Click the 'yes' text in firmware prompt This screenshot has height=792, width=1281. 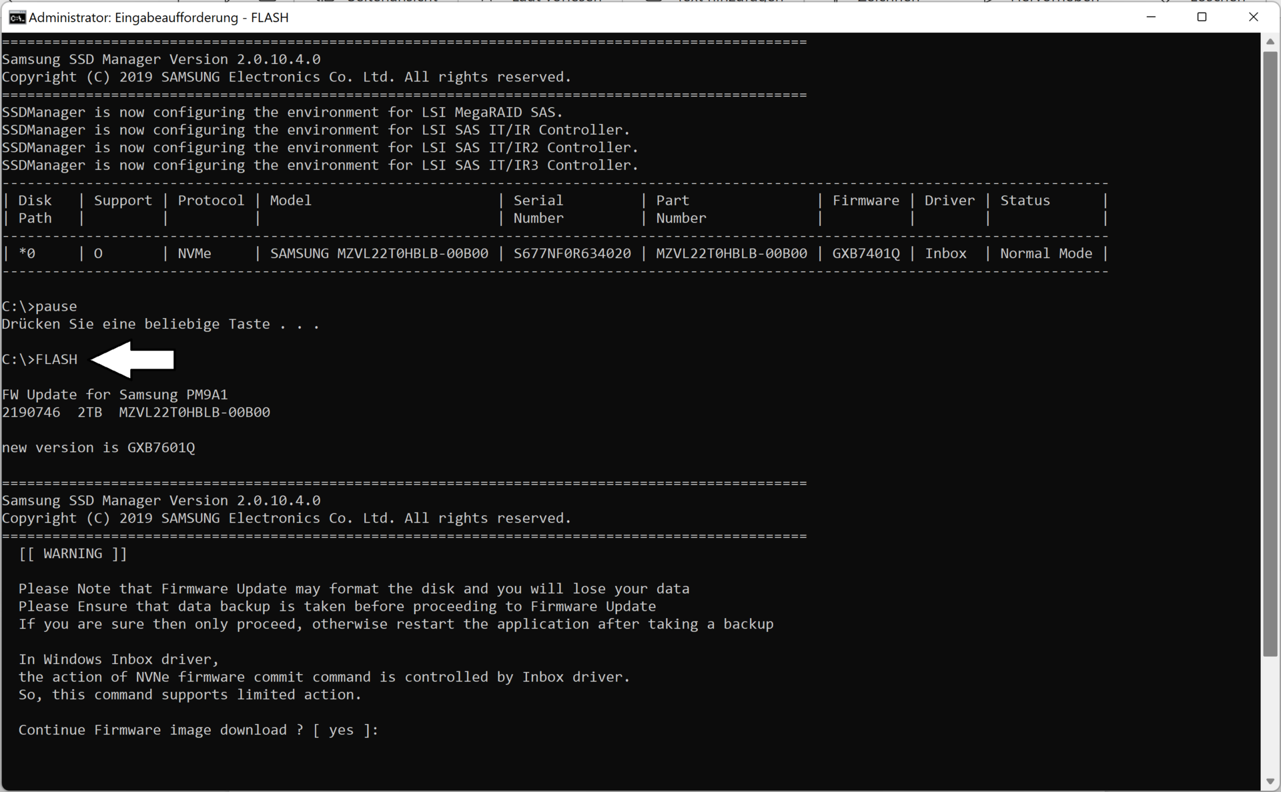click(341, 730)
